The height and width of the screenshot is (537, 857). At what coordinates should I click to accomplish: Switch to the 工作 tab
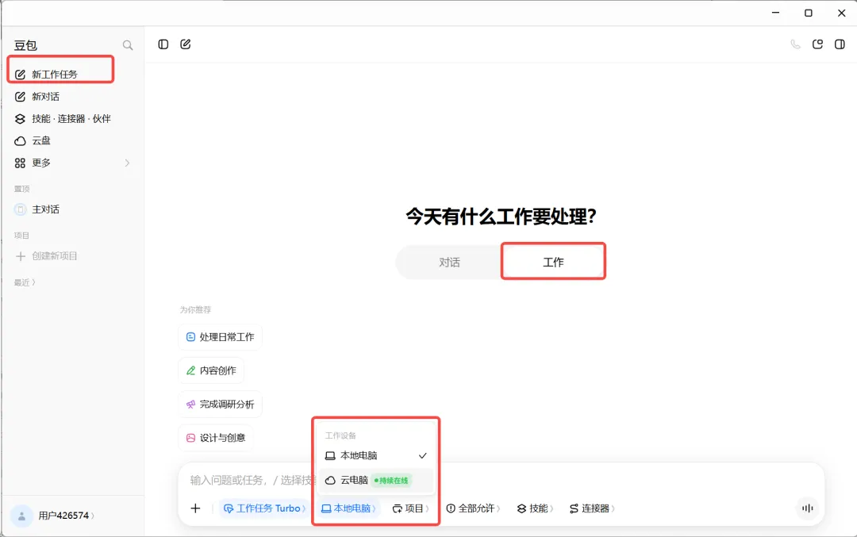pos(553,263)
